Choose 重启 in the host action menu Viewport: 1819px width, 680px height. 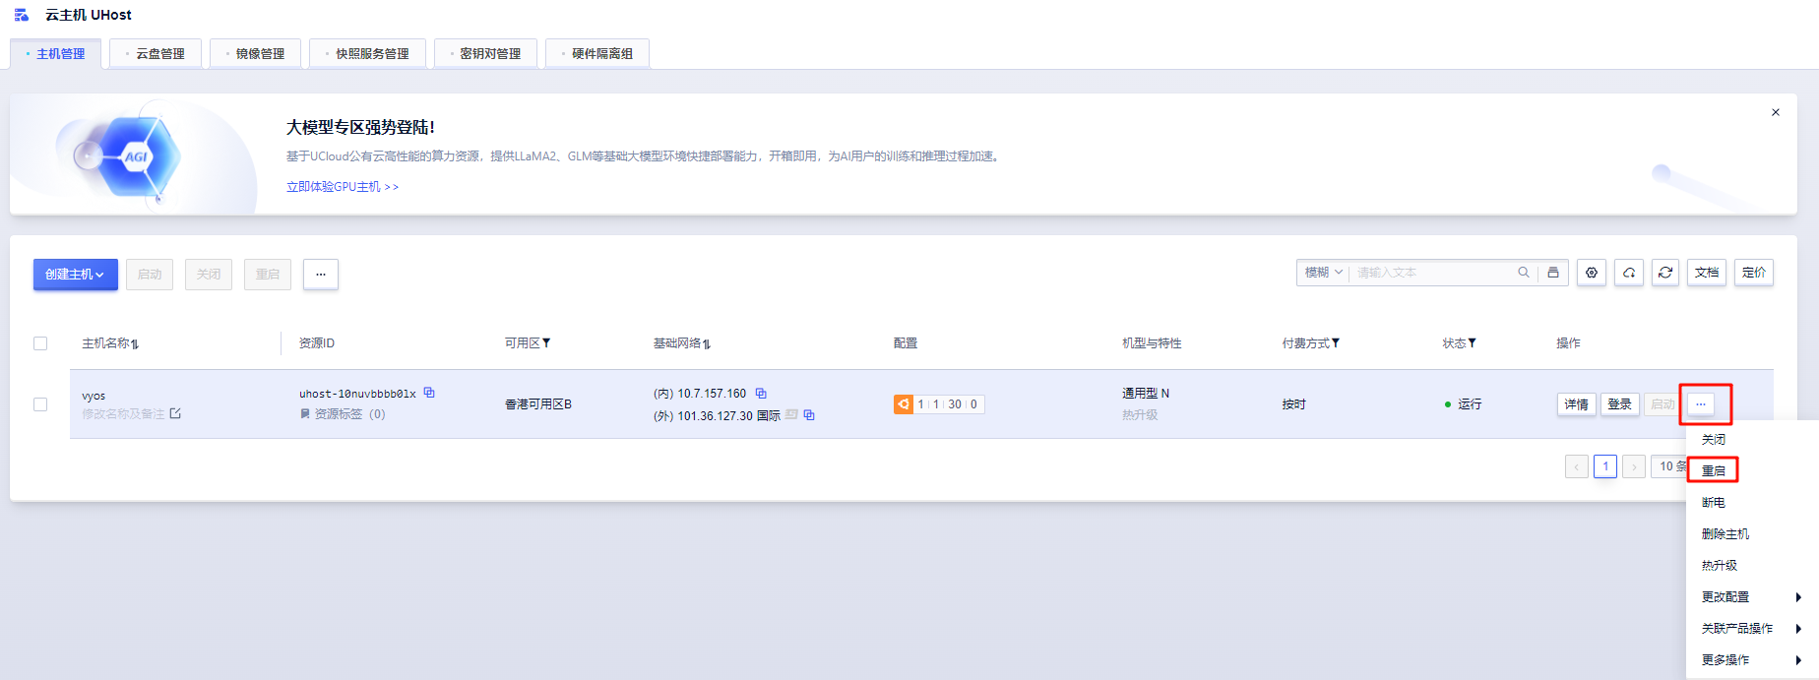point(1714,470)
